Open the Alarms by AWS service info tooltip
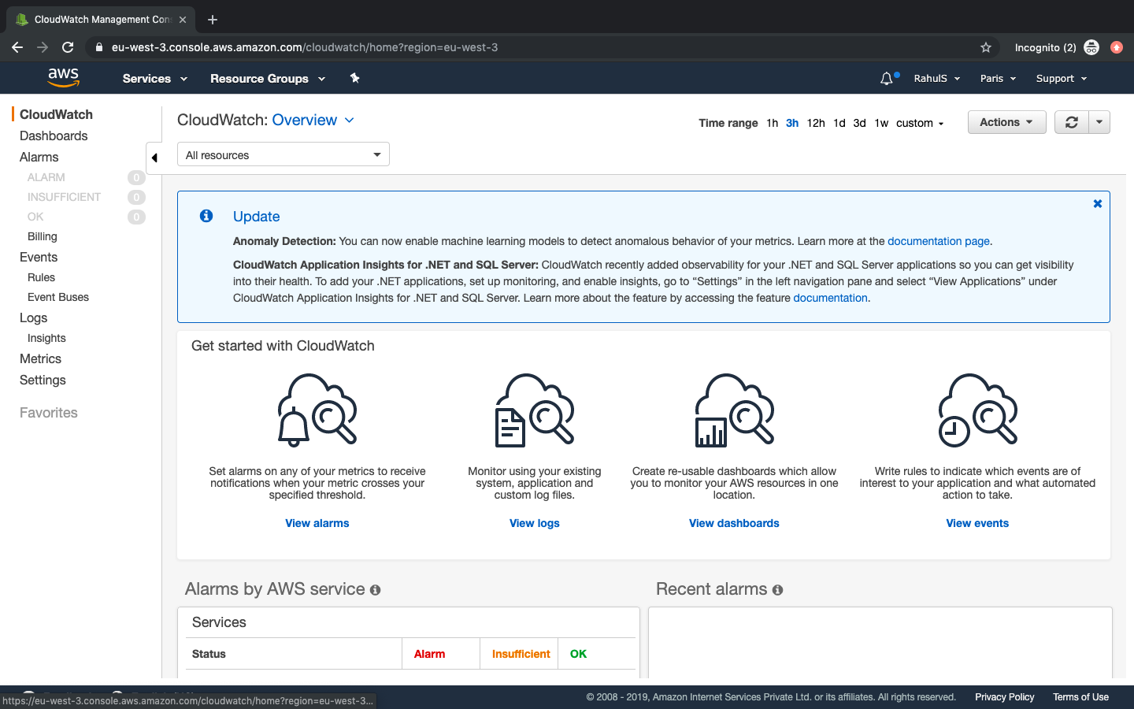This screenshot has width=1134, height=709. click(x=375, y=590)
